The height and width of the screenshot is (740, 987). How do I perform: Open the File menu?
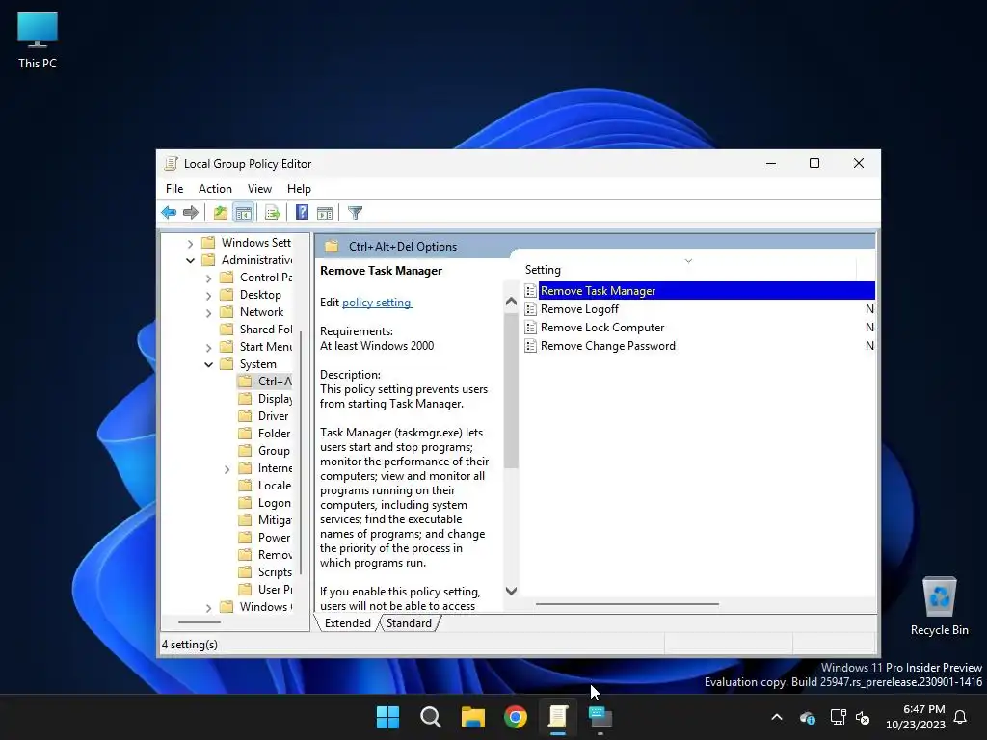174,189
